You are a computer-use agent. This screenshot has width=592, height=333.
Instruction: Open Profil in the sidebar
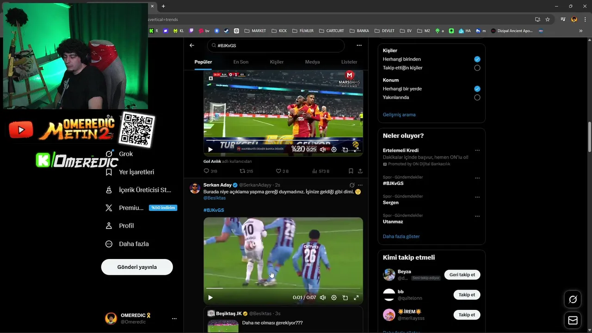tap(120, 226)
